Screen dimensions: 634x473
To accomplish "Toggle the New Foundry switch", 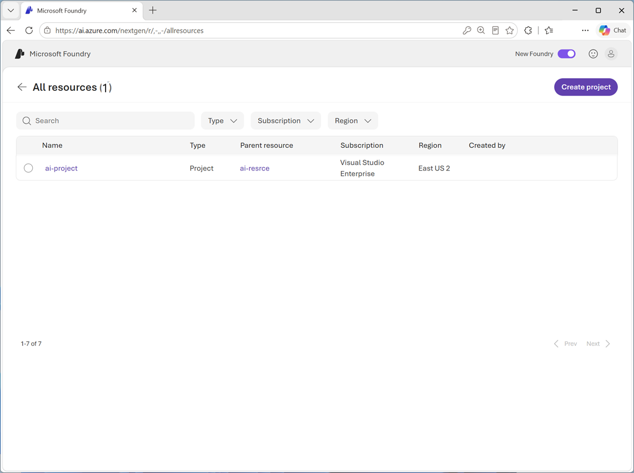I will point(566,54).
